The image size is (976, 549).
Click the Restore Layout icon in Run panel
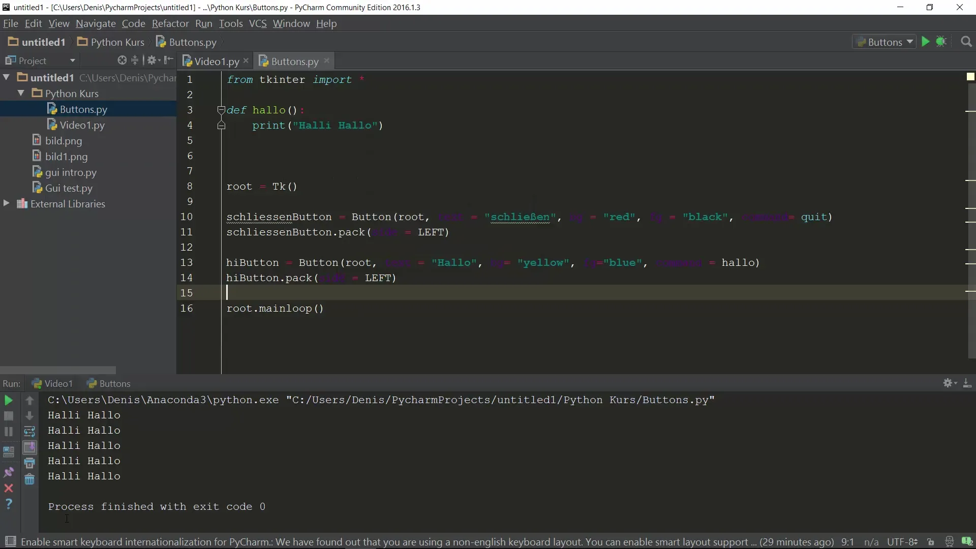coord(9,451)
